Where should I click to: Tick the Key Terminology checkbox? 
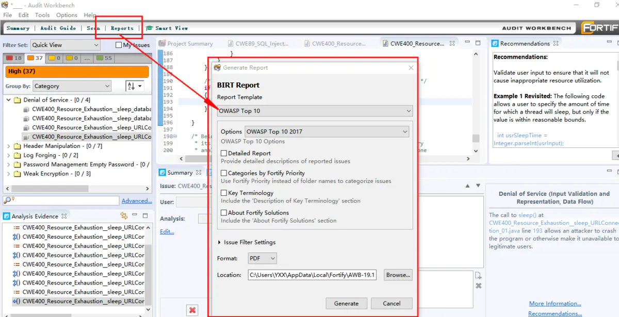click(x=224, y=193)
